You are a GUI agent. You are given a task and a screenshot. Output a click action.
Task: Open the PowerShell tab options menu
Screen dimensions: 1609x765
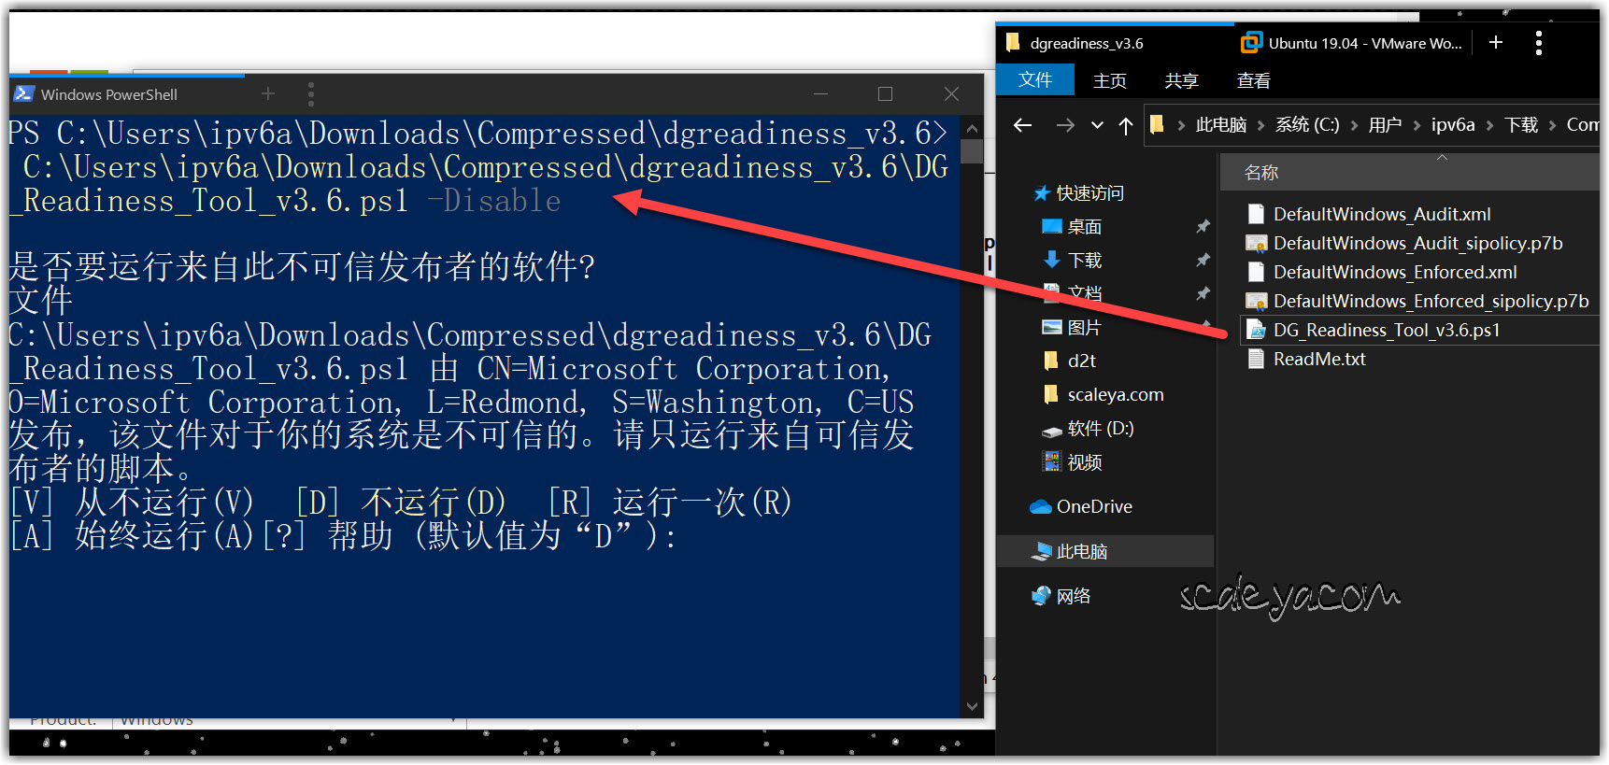311,93
